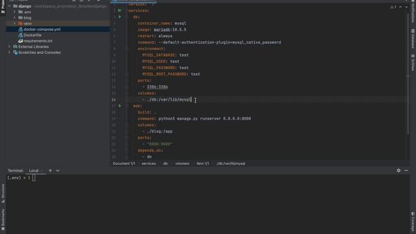The image size is (416, 234).
Task: Run all services with the double-arrow gutter icon
Action: click(120, 10)
